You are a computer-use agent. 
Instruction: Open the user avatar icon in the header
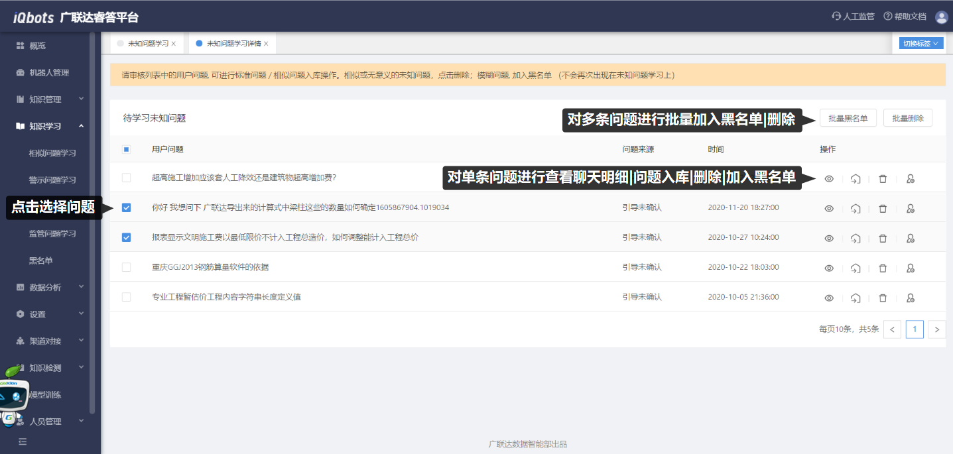pos(941,17)
